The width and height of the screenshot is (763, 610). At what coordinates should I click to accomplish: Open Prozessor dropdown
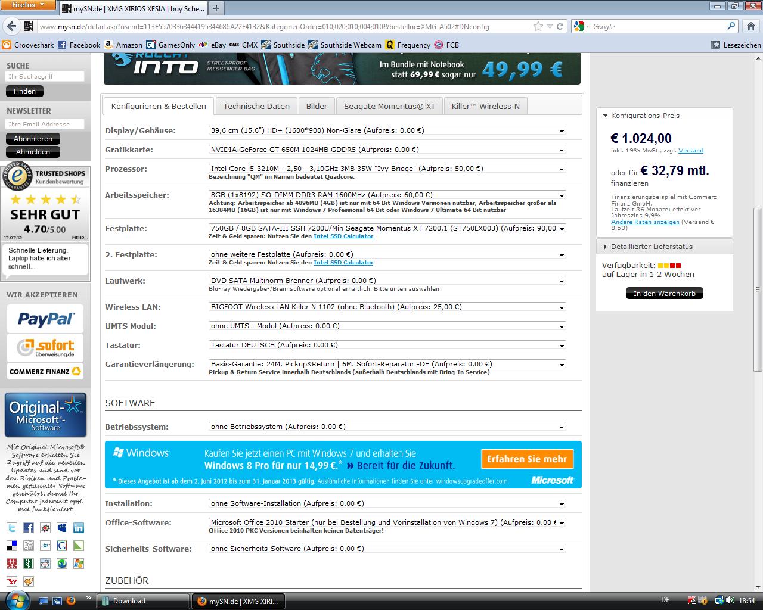point(387,169)
